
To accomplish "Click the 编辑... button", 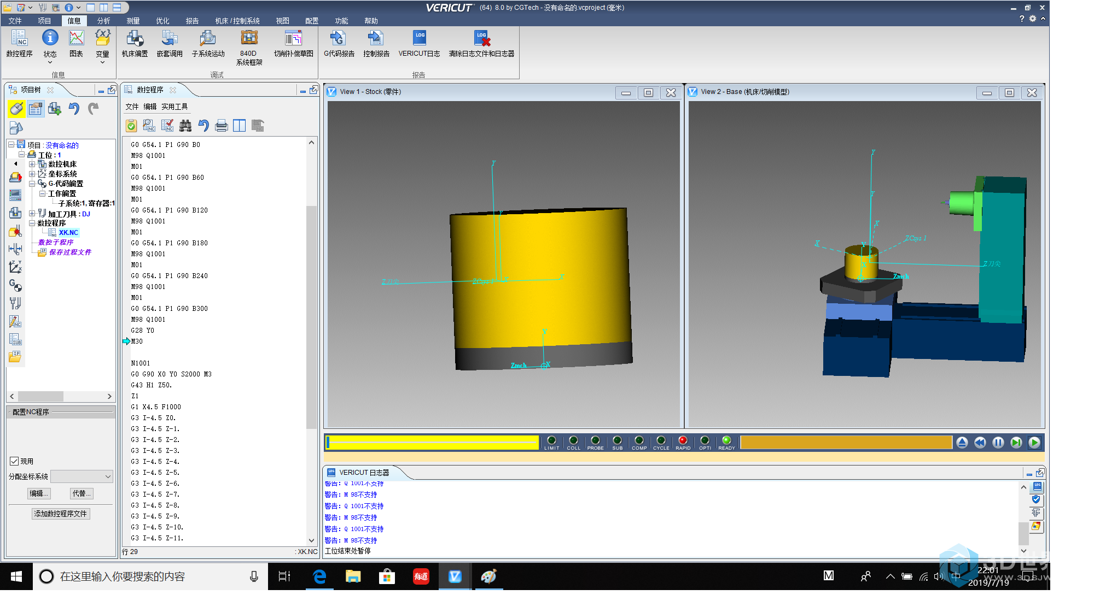I will [x=38, y=493].
